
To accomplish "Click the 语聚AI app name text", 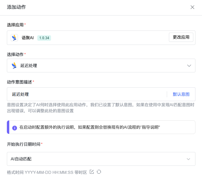I will click(x=27, y=38).
